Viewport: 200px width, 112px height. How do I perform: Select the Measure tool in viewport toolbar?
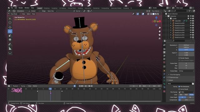click(x=10, y=49)
